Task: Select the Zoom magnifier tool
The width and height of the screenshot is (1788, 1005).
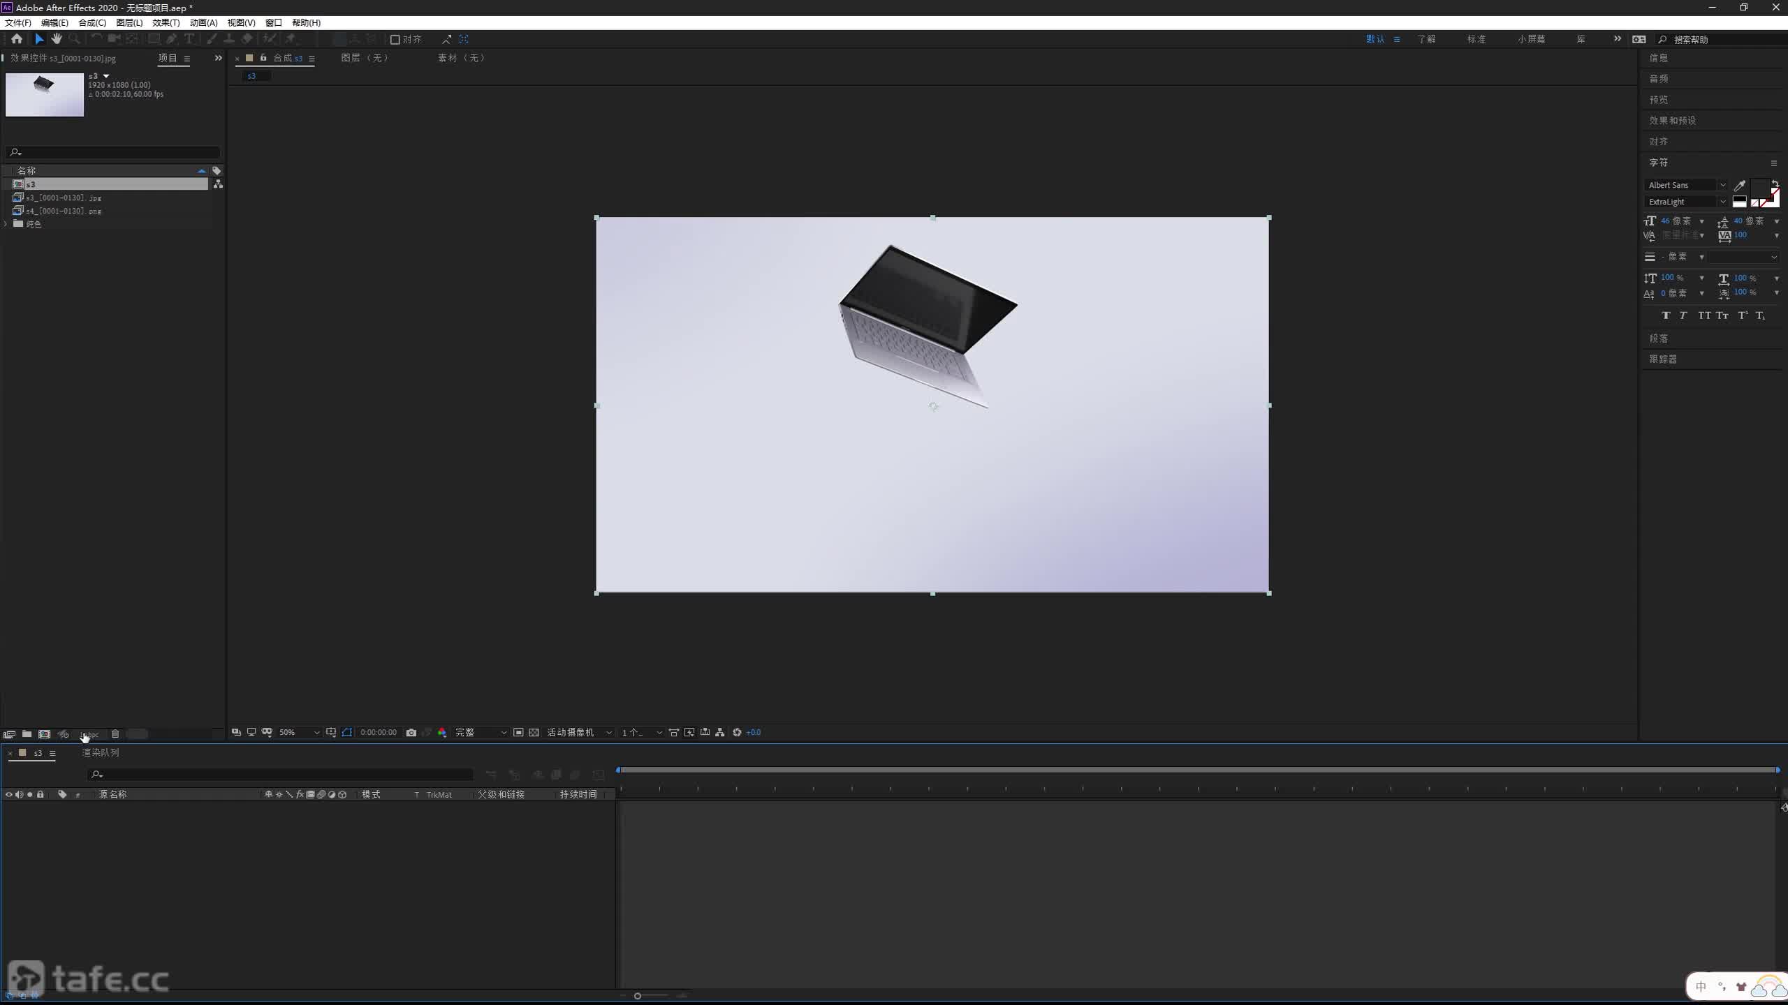Action: pos(74,39)
